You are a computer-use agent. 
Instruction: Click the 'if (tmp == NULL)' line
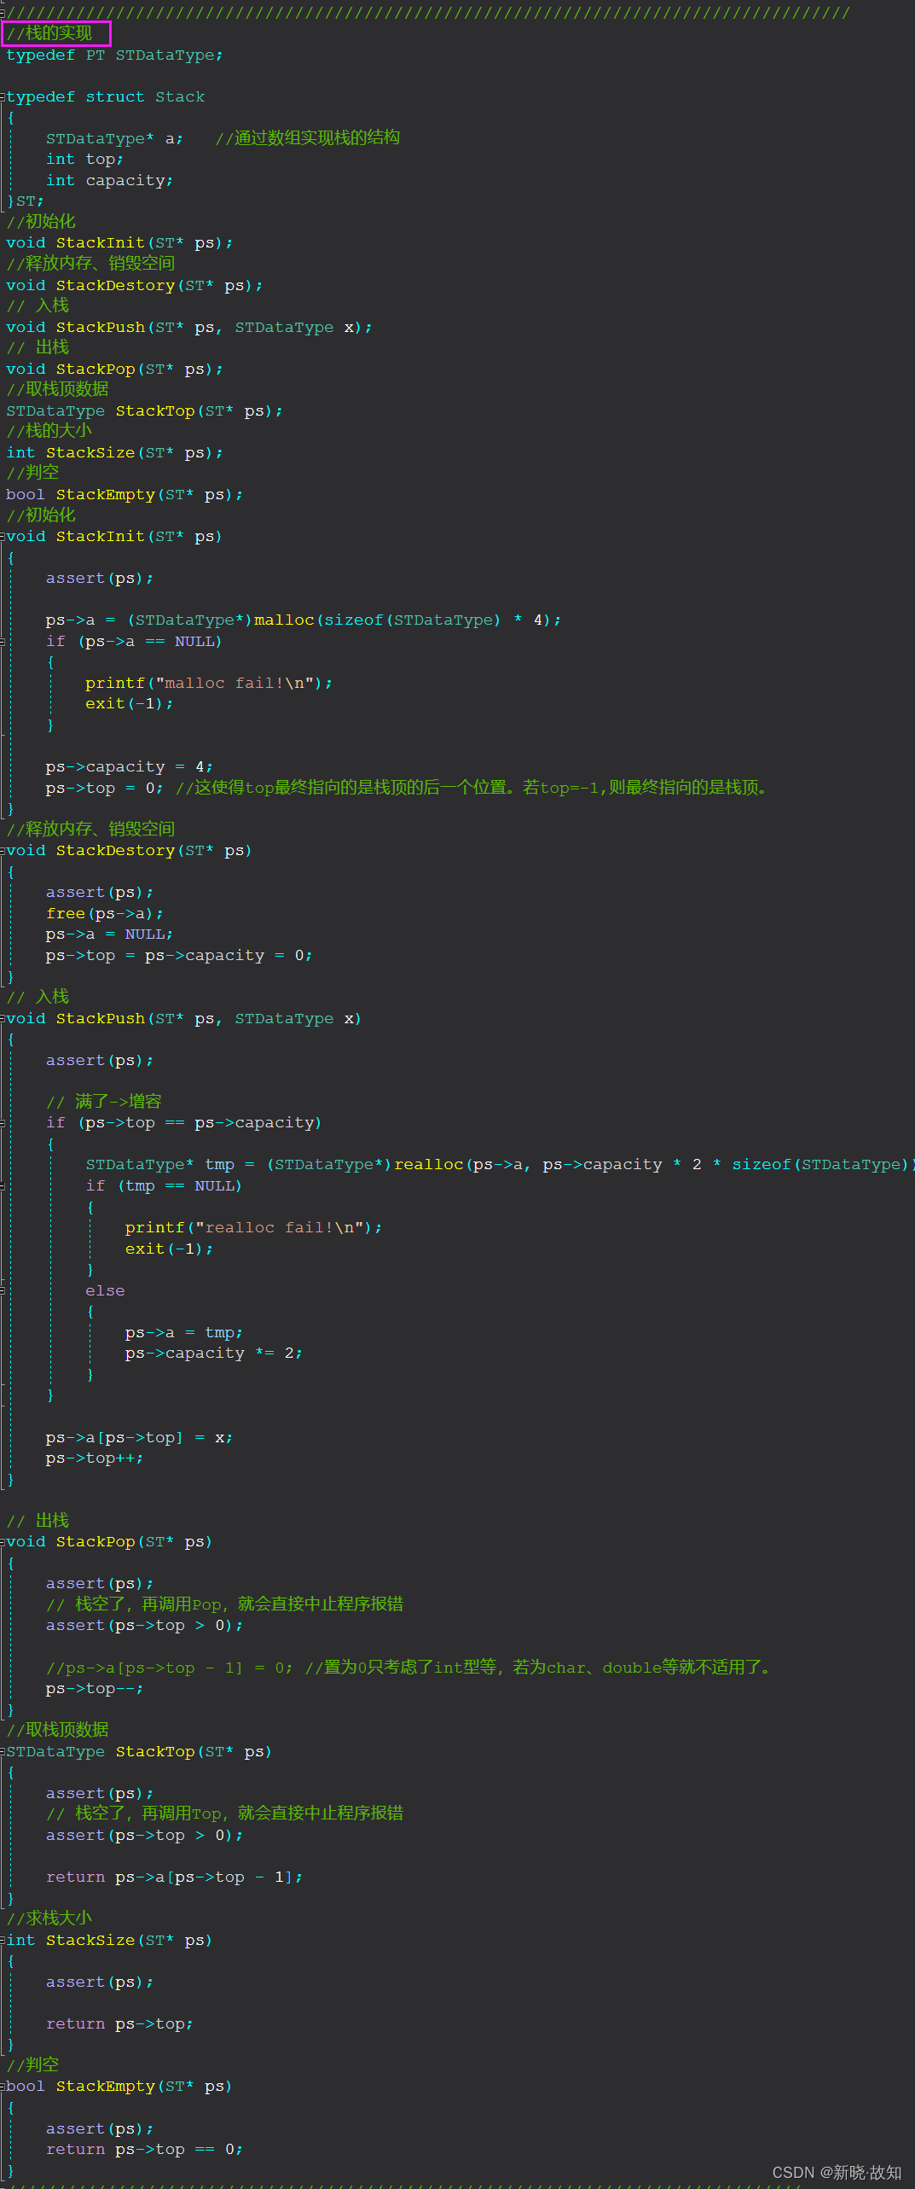tap(164, 1186)
